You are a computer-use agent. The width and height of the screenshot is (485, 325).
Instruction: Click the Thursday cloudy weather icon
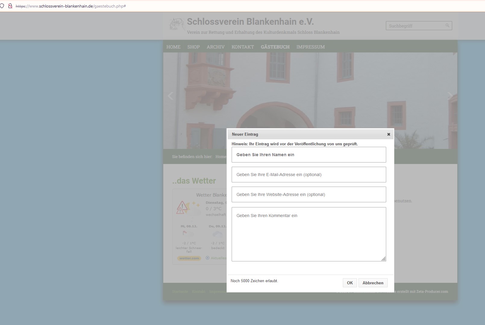click(217, 234)
